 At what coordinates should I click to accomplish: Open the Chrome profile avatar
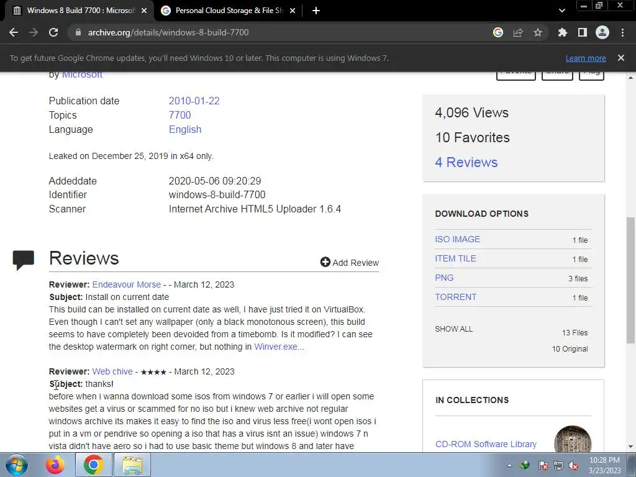click(x=602, y=32)
